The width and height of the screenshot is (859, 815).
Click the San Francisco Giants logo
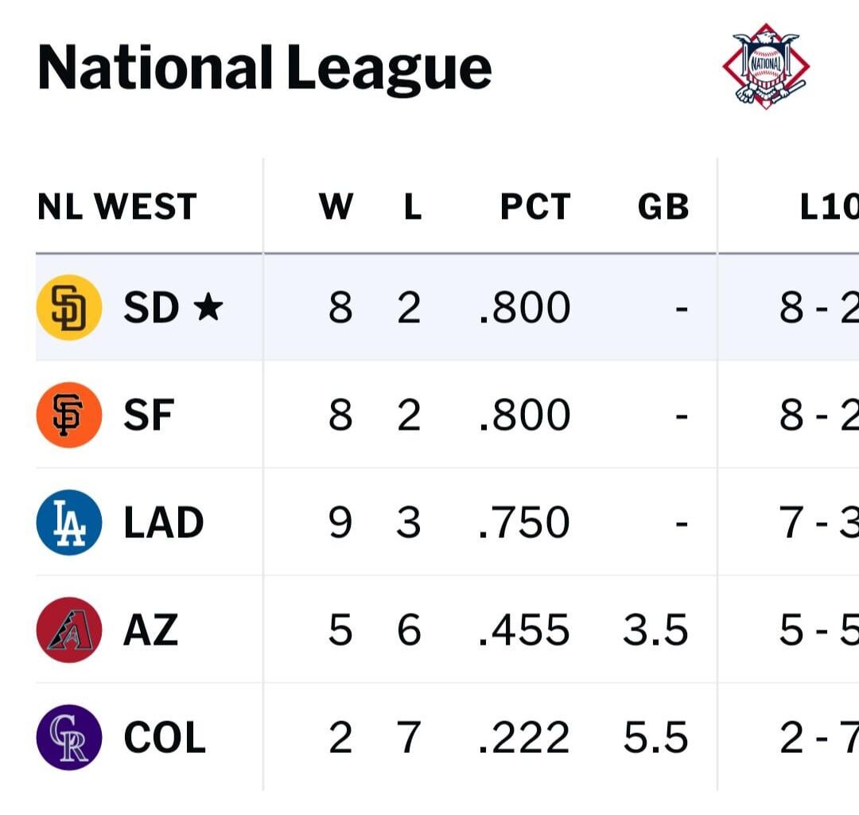(x=68, y=415)
